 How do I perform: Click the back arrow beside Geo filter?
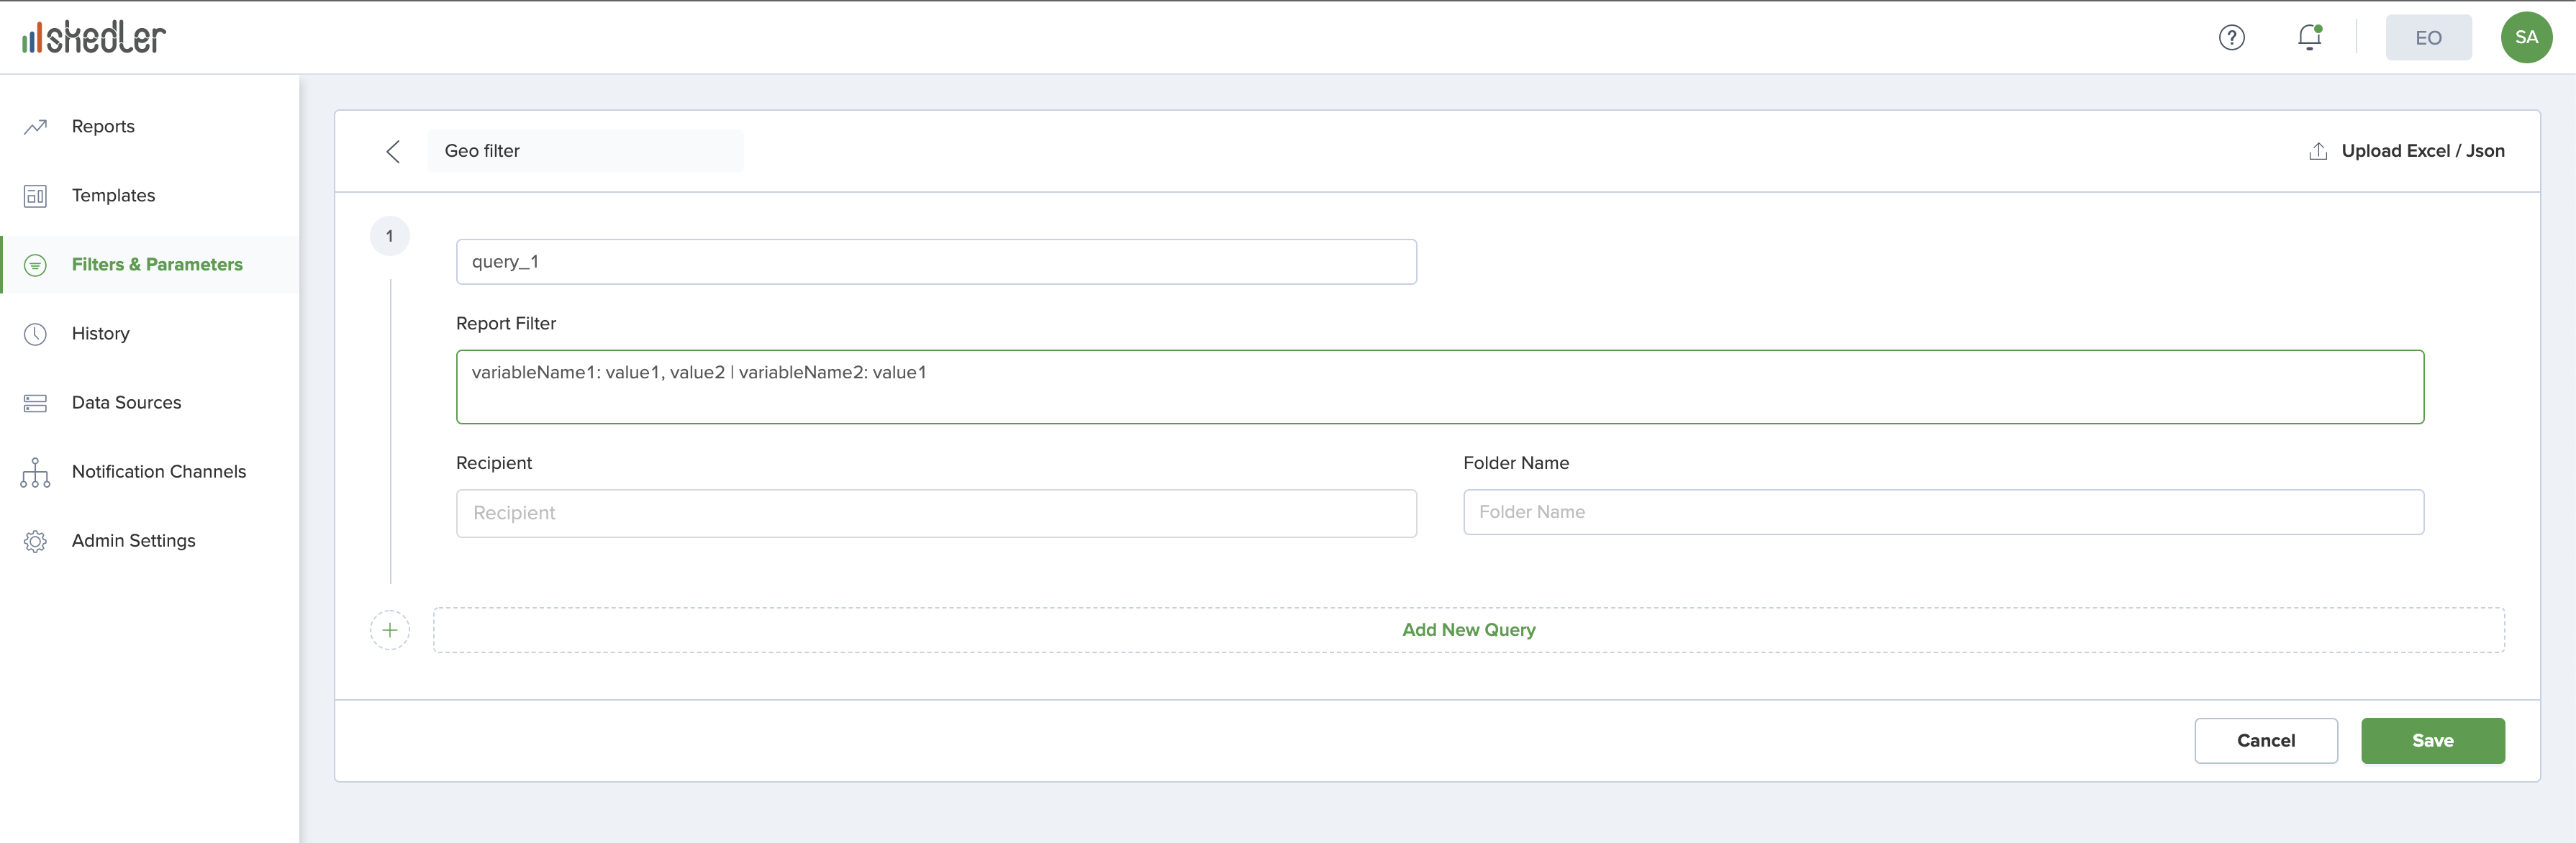pyautogui.click(x=393, y=151)
